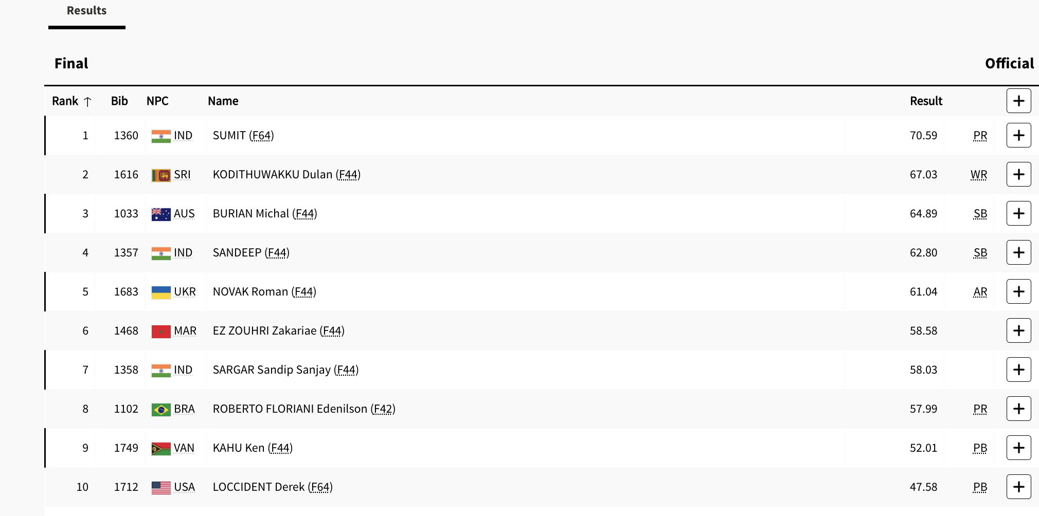Click the India flag beside bib 1360

coord(161,136)
